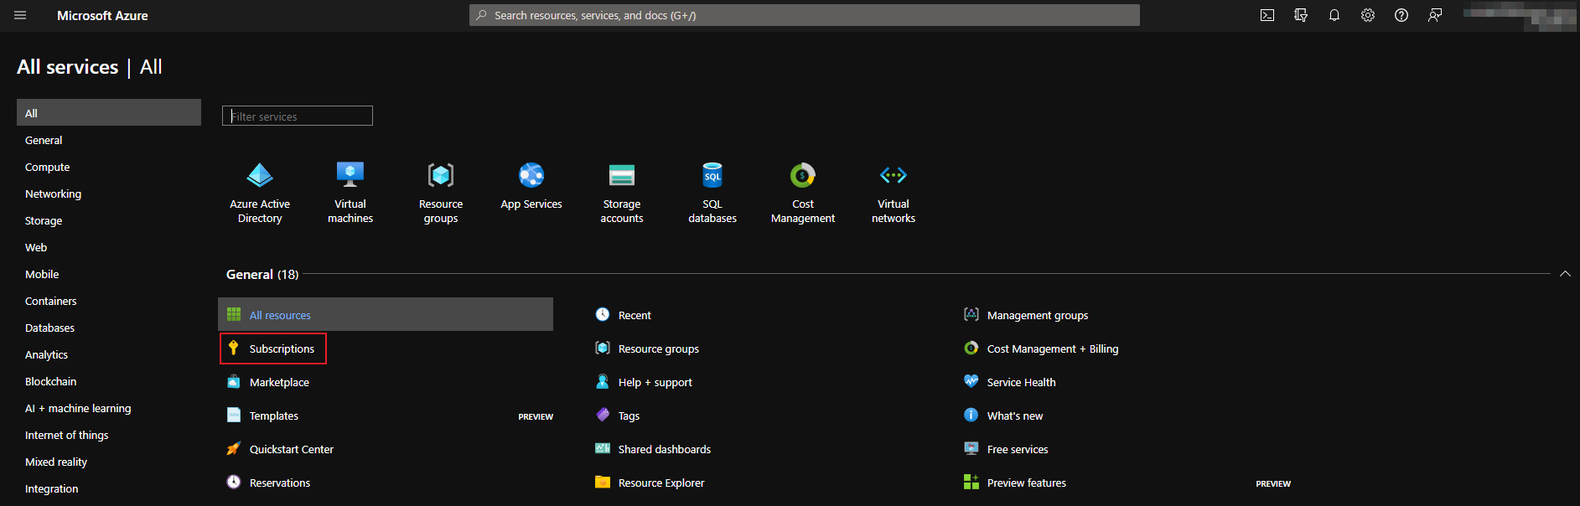Open Management groups link

click(1038, 315)
